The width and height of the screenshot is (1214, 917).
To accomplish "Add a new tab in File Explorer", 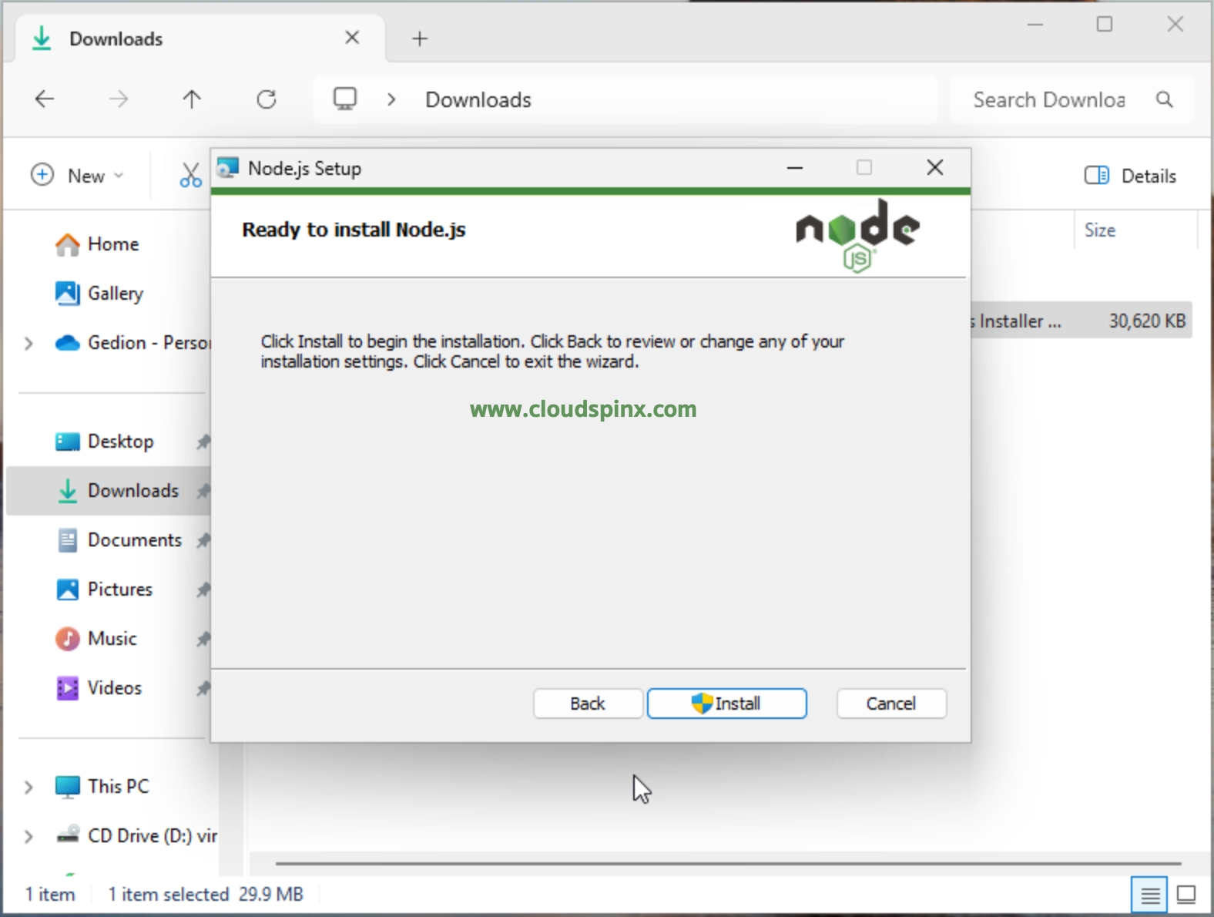I will click(420, 39).
